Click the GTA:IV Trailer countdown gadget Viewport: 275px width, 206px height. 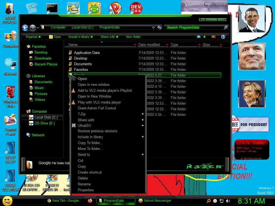click(251, 150)
